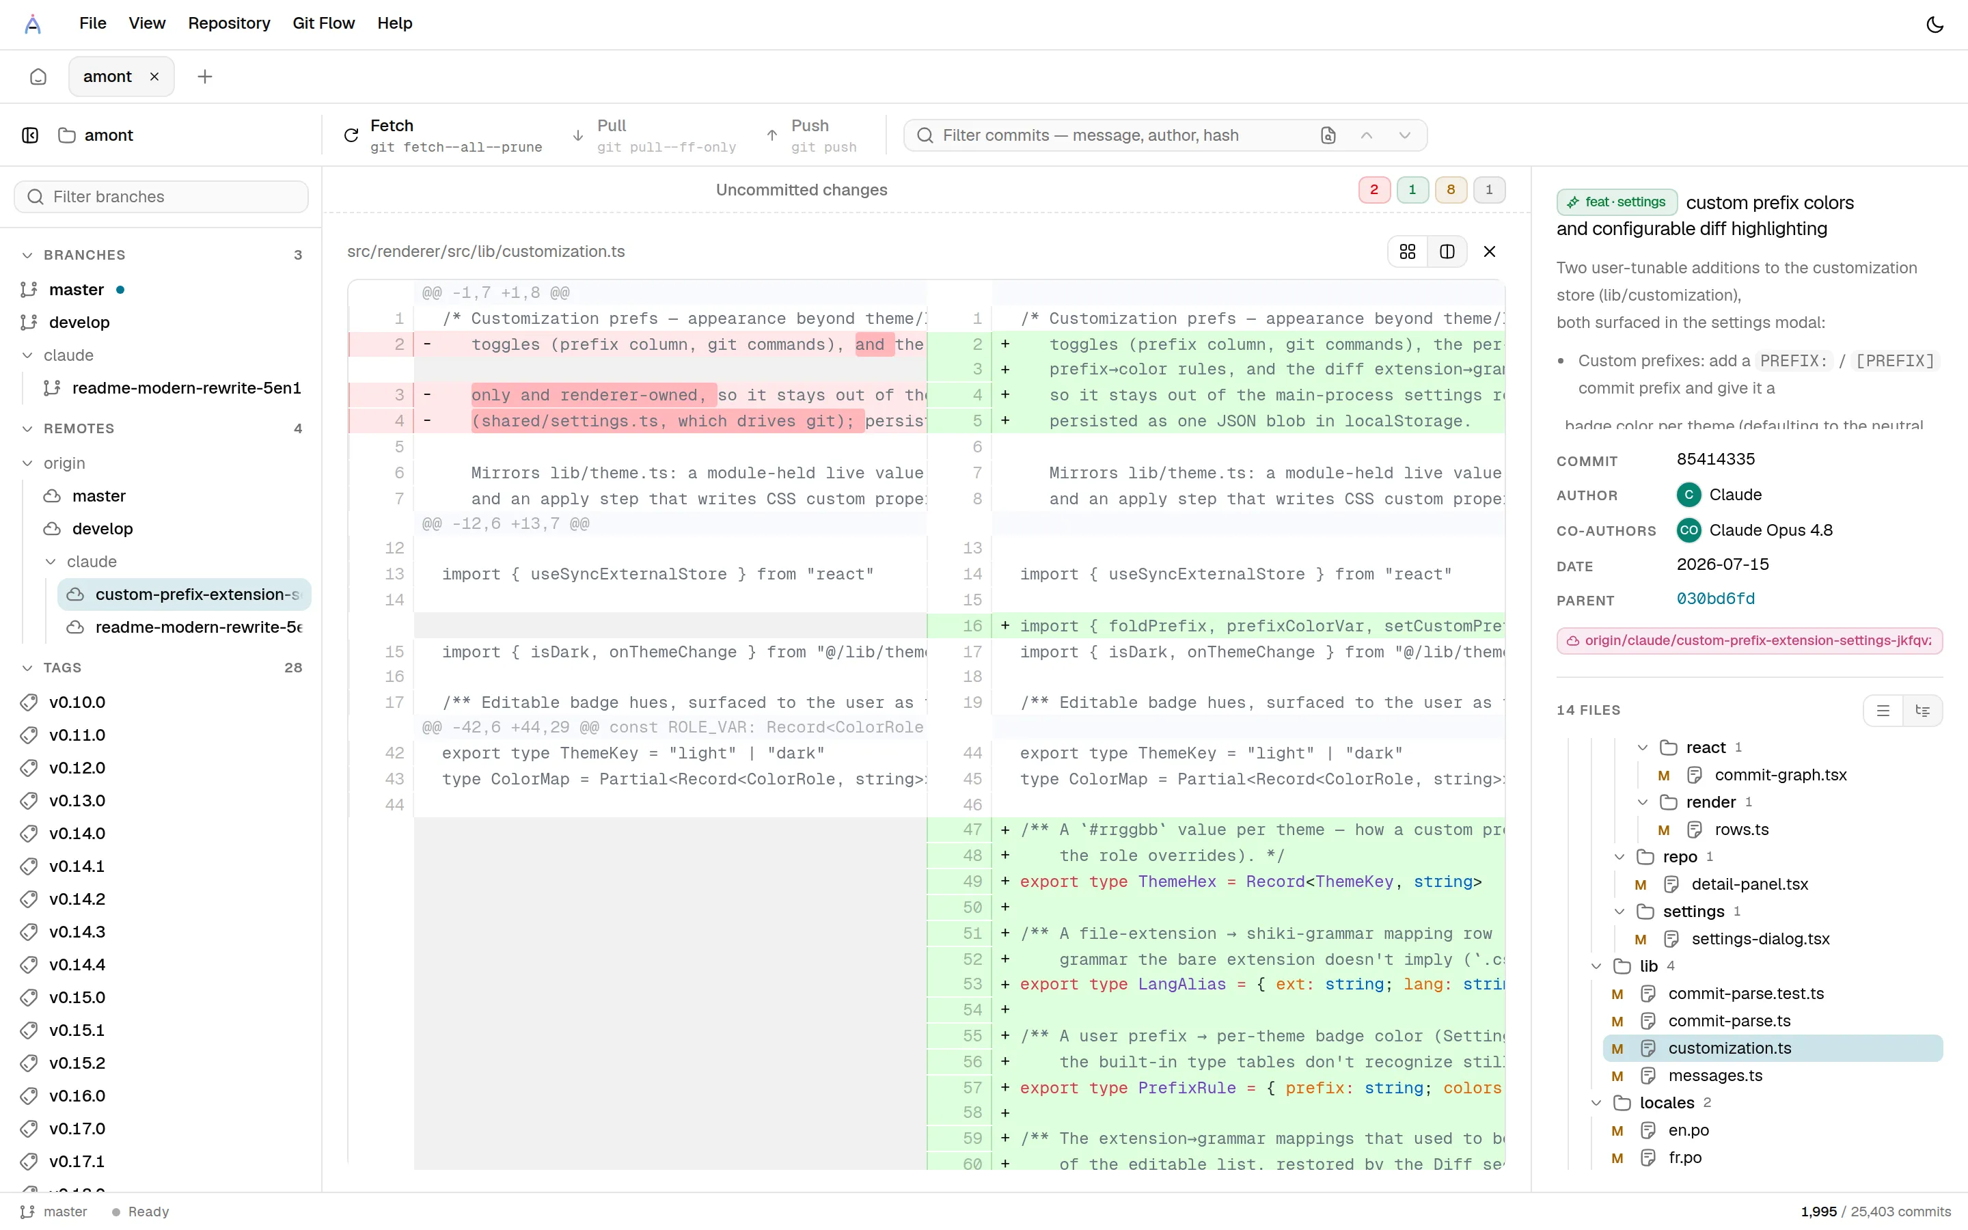This screenshot has height=1230, width=1968.
Task: Collapse the origin remote
Action: pos(27,463)
